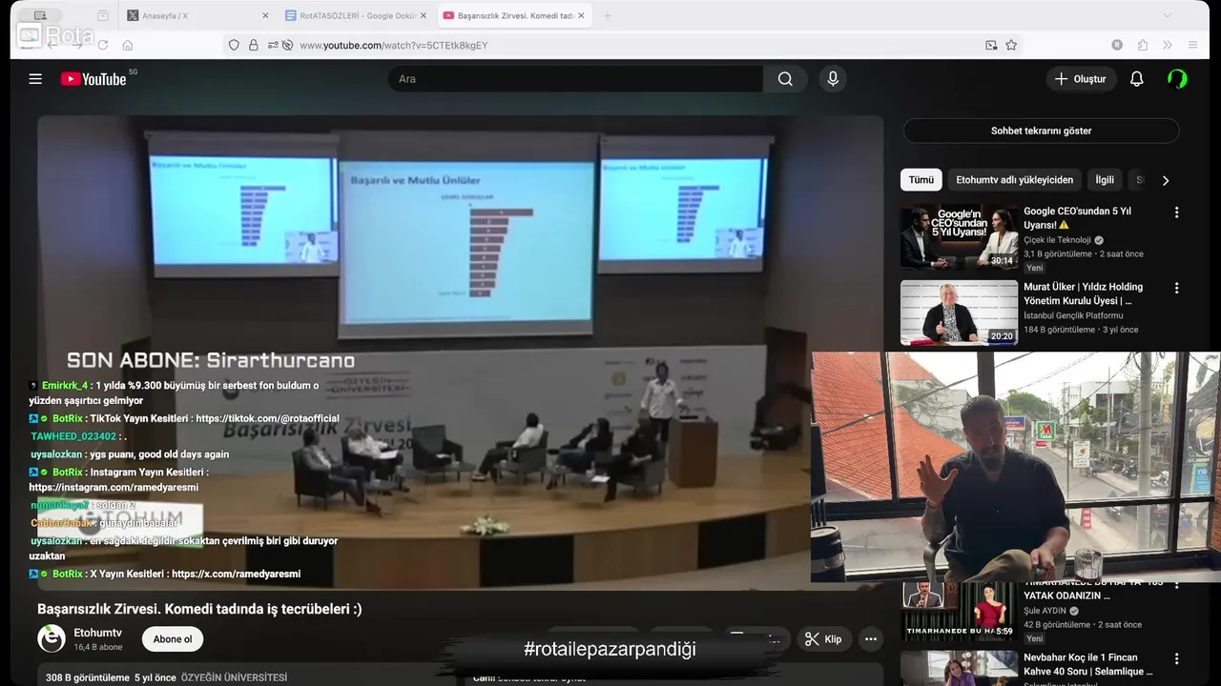
Task: Select the Başarısızlık Zirvesi YouTube tab
Action: [x=515, y=15]
